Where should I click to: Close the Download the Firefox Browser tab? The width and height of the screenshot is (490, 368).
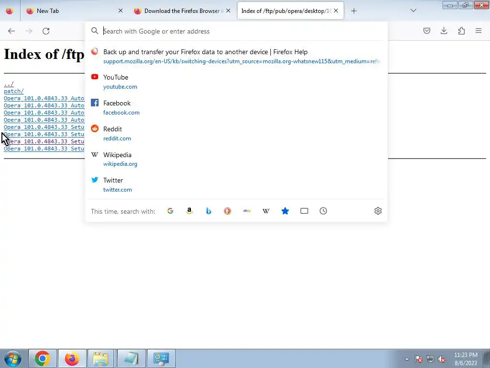click(x=228, y=11)
